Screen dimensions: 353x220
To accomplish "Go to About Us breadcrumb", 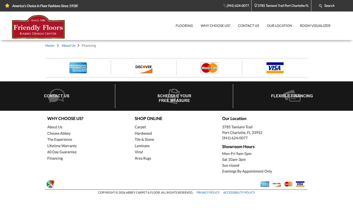I will coord(69,45).
